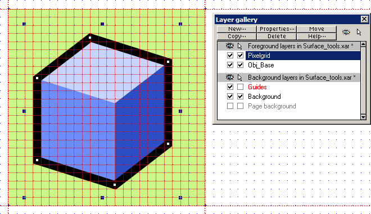The width and height of the screenshot is (371, 214).
Task: Click the bottom-right selection handle
Action: 180,198
